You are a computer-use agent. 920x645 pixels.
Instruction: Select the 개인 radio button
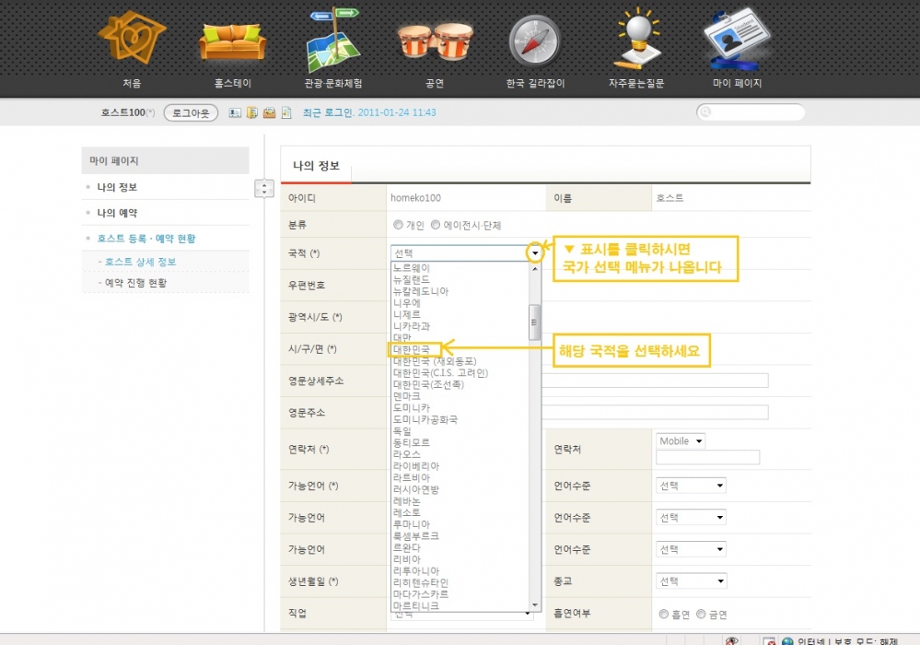pos(399,225)
